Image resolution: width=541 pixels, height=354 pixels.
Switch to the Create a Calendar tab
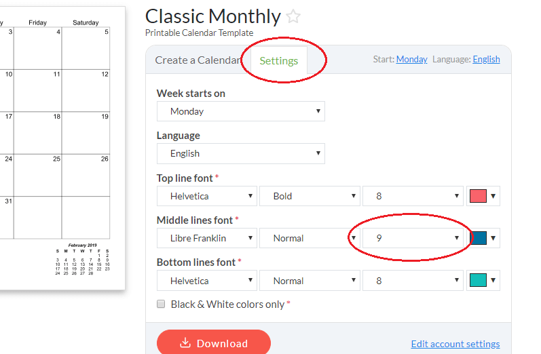(x=198, y=60)
